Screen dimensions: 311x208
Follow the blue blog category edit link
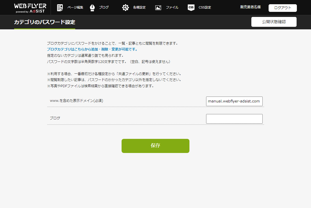[92, 49]
